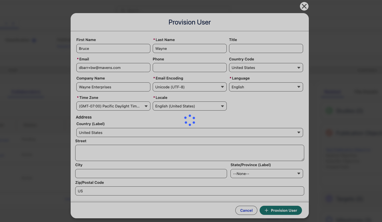
Task: Close the Provision User modal with X icon
Action: click(304, 6)
